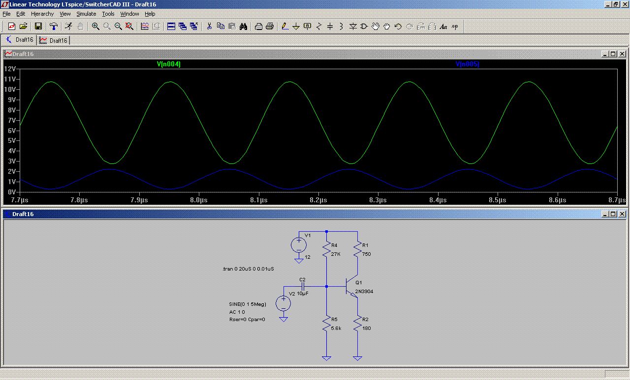
Task: Click the blue V(n005) trace label
Action: tap(467, 64)
